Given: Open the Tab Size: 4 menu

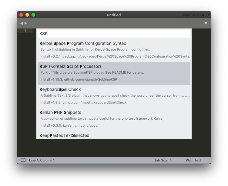Looking at the screenshot, I should tap(163, 160).
